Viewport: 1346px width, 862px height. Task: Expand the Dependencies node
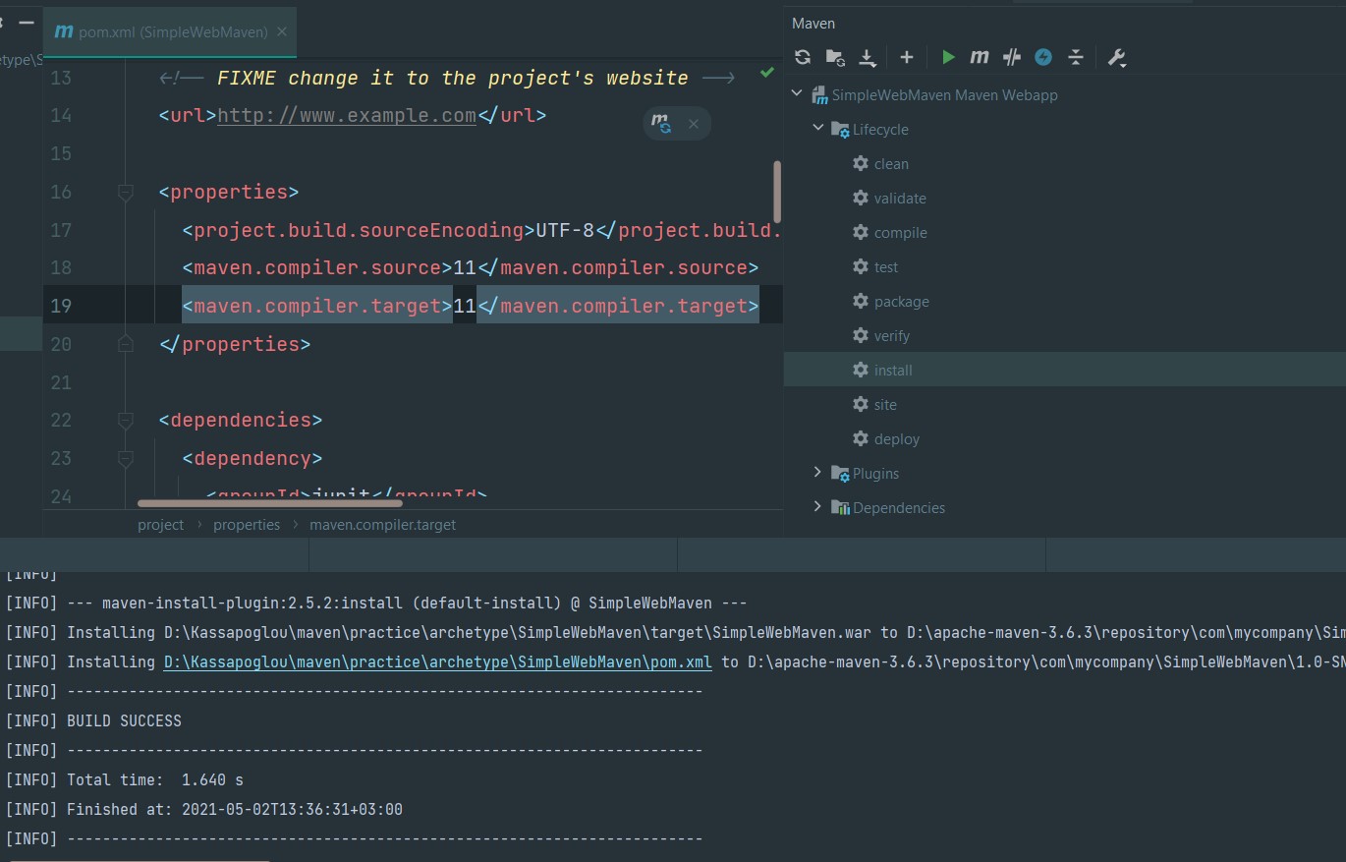pos(817,507)
